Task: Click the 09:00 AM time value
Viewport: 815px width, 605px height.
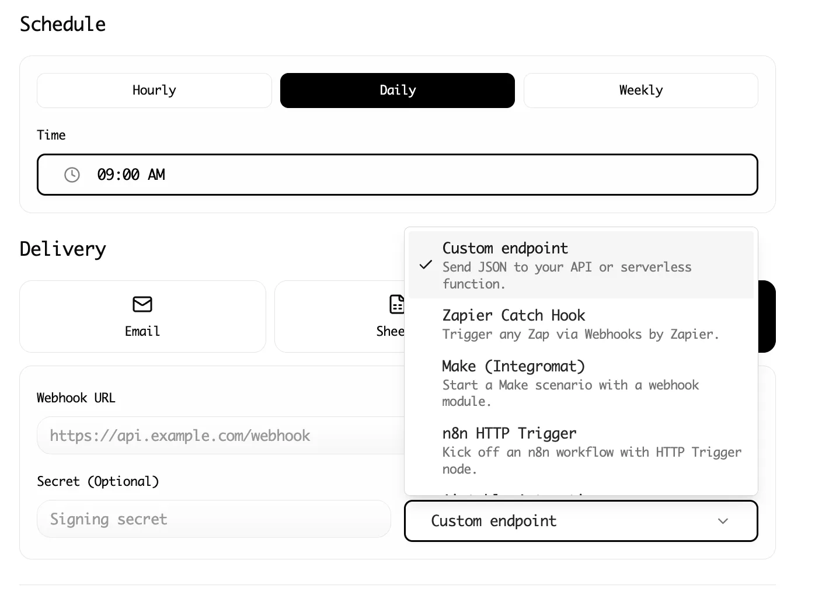Action: pos(131,174)
